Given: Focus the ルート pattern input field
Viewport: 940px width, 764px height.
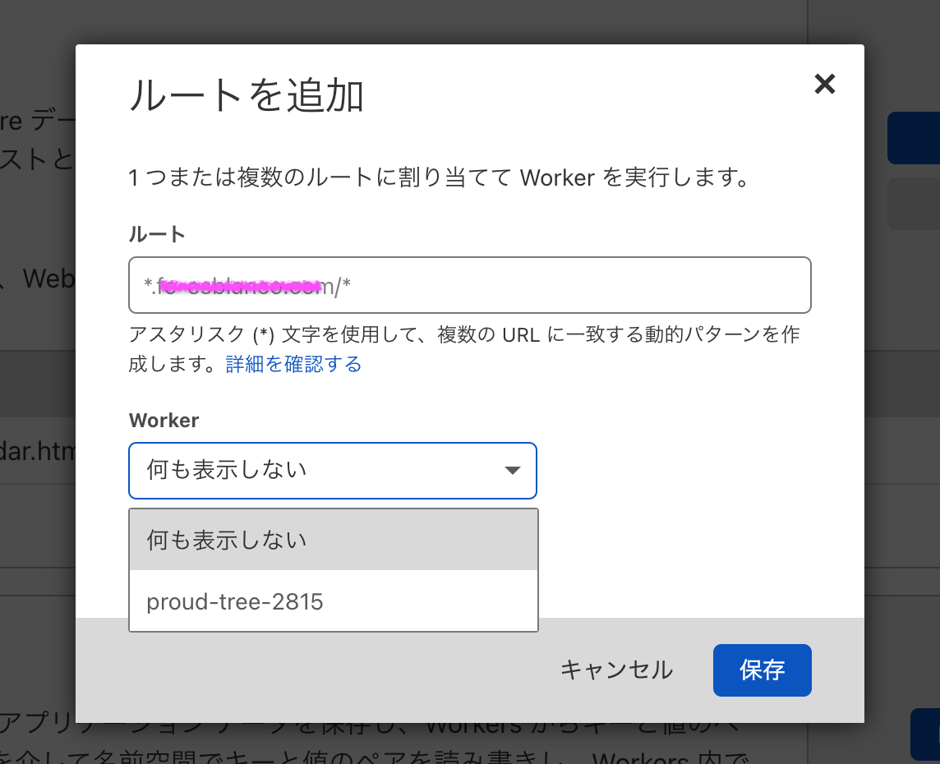Looking at the screenshot, I should pyautogui.click(x=469, y=285).
